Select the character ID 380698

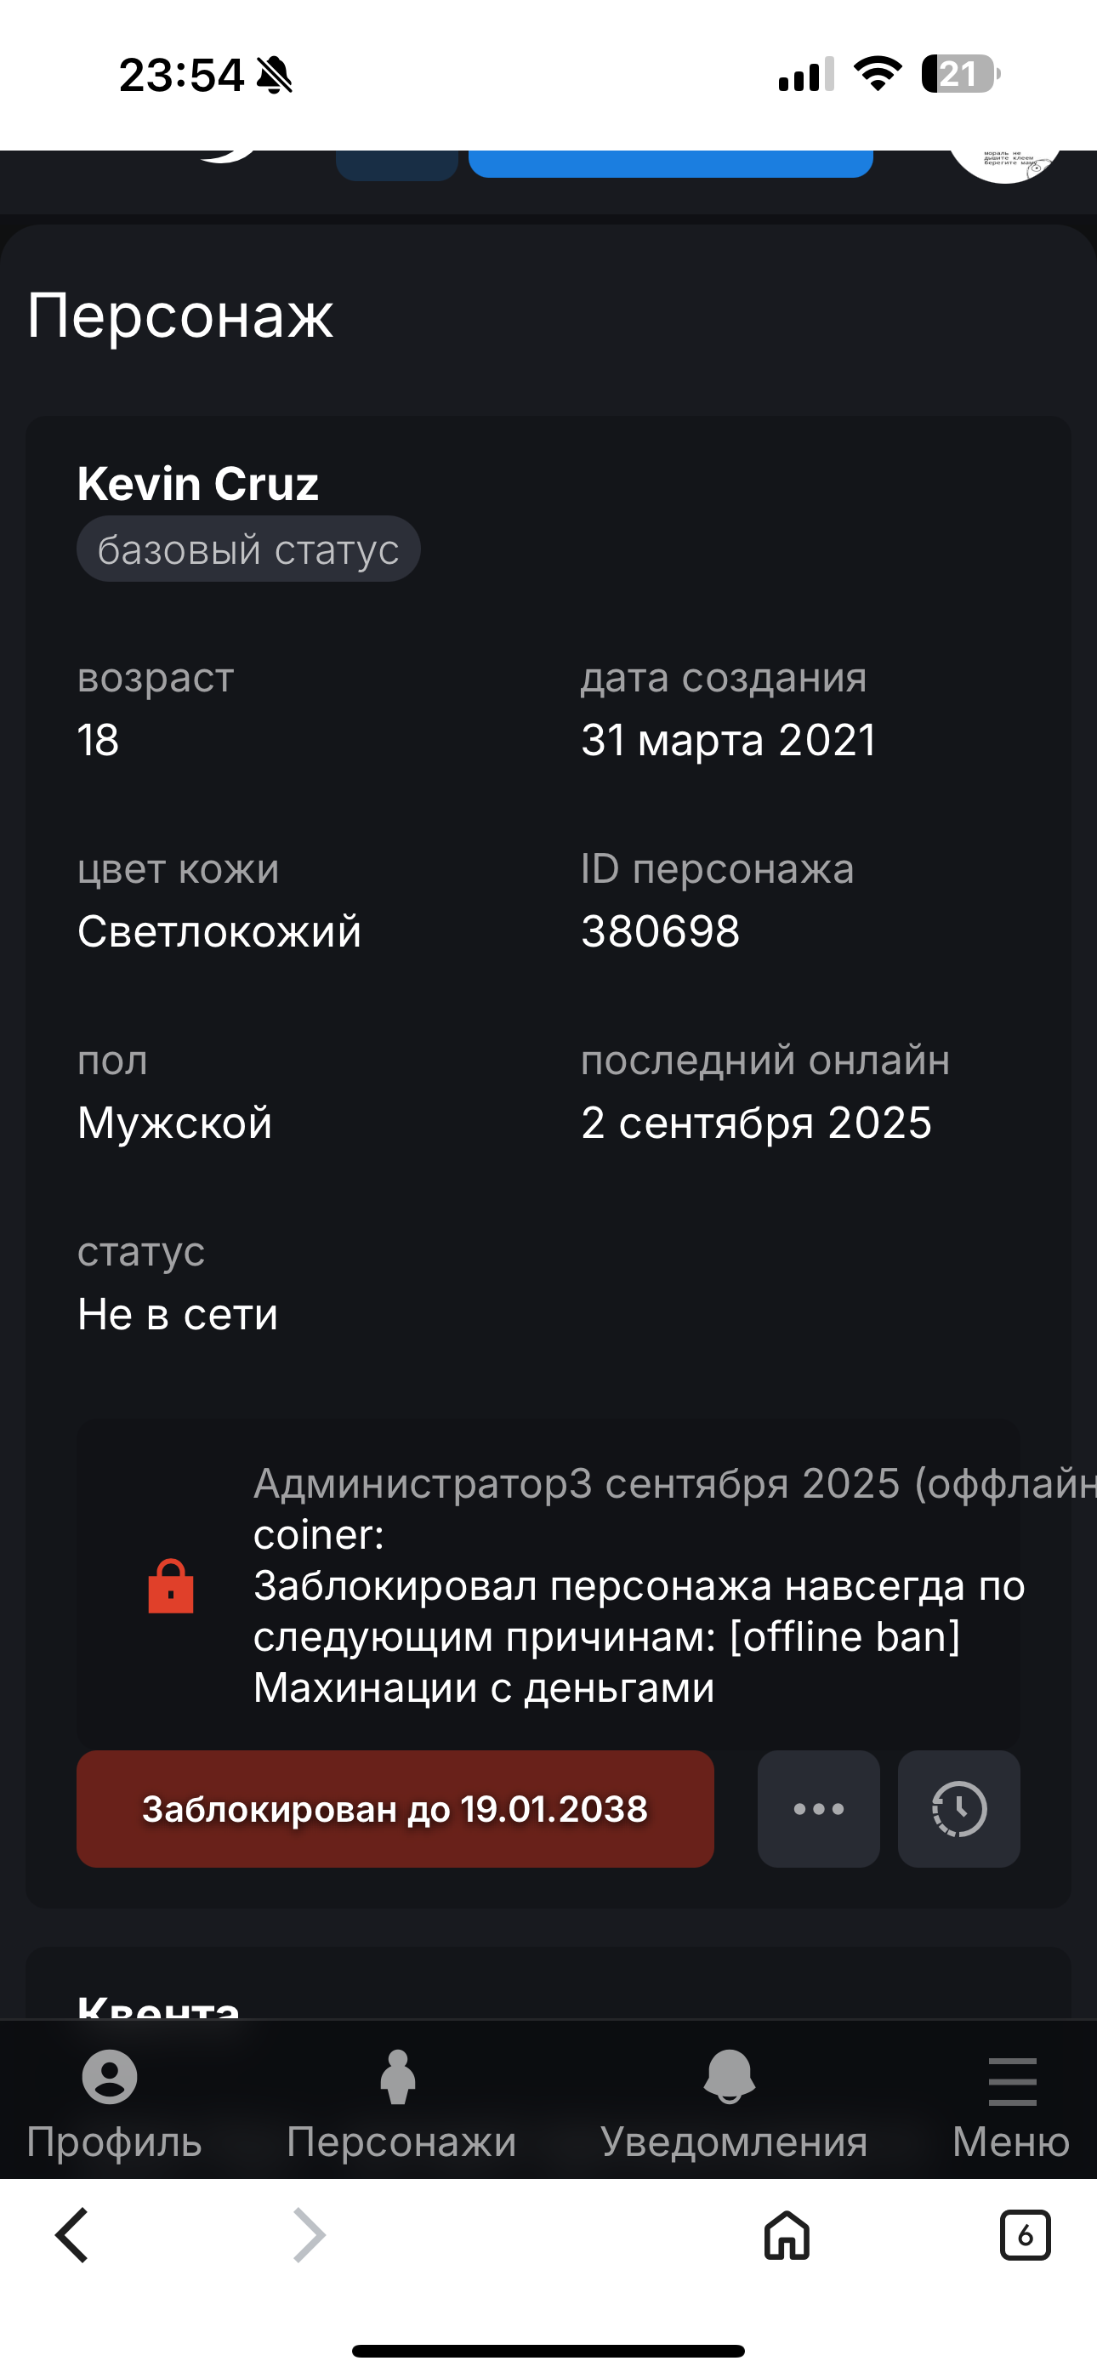[660, 930]
